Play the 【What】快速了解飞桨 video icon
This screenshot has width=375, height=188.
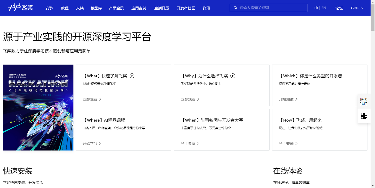tap(132, 76)
